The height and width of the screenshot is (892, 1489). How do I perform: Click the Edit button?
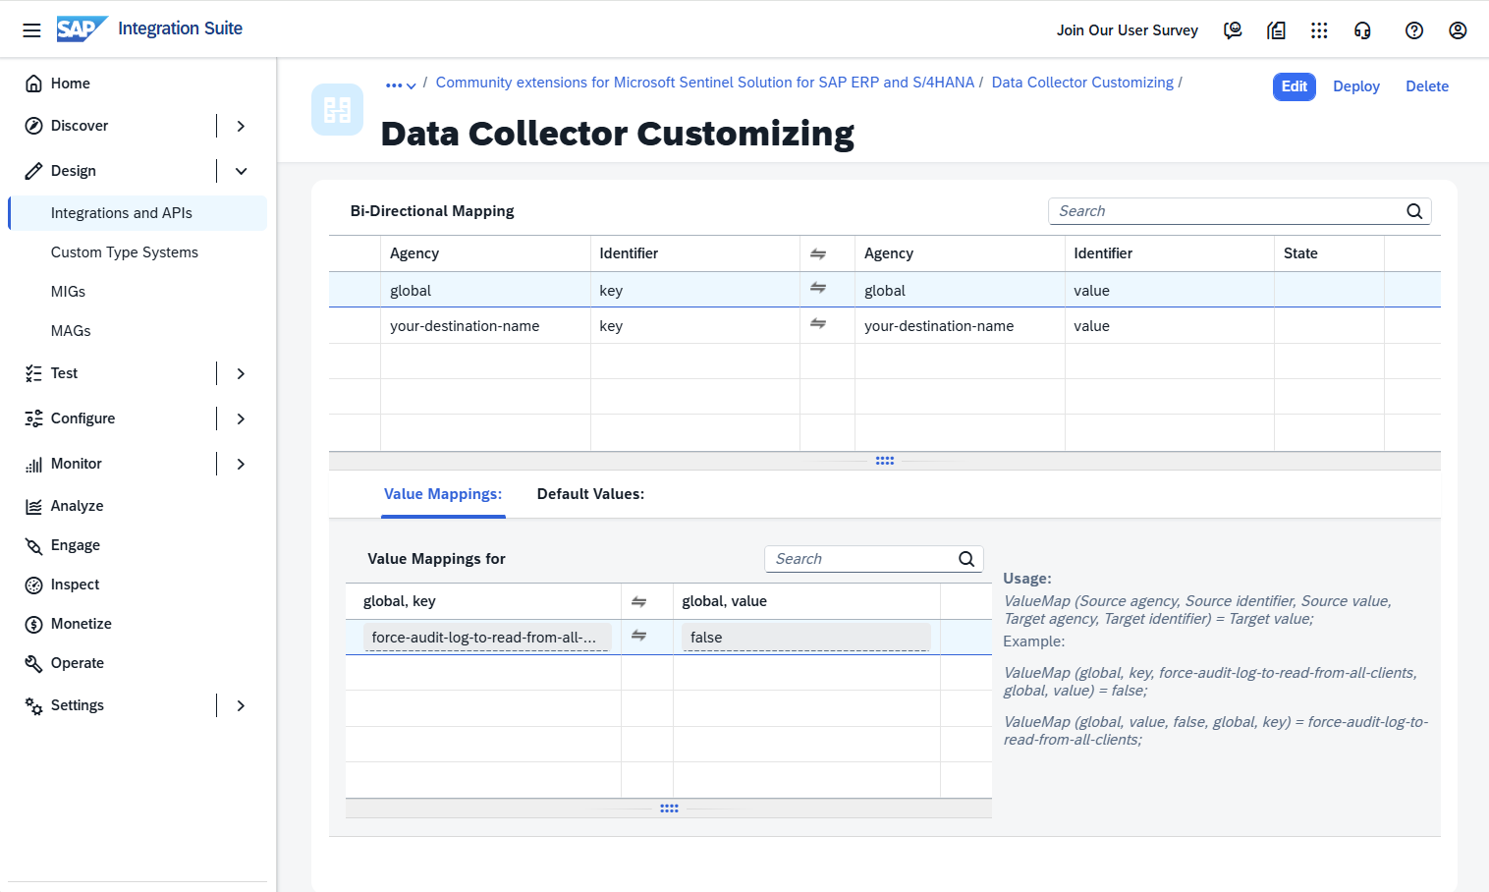pos(1295,86)
